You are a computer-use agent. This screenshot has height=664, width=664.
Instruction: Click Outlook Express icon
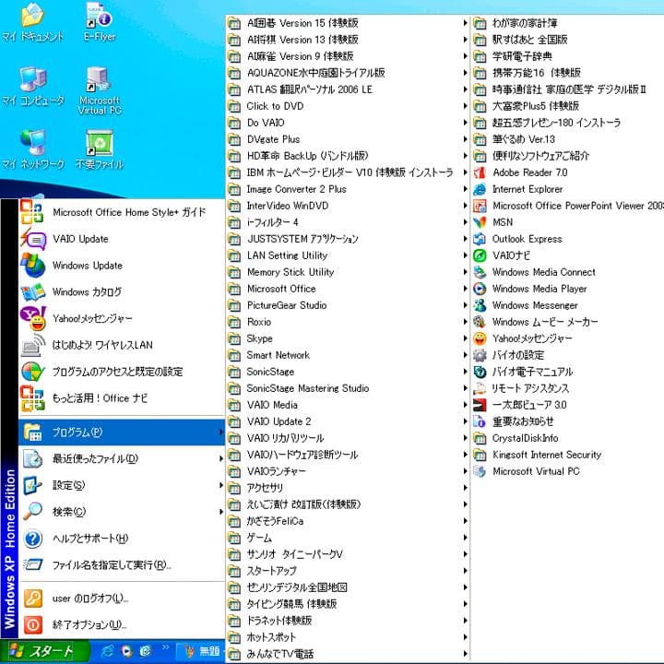[x=480, y=239]
